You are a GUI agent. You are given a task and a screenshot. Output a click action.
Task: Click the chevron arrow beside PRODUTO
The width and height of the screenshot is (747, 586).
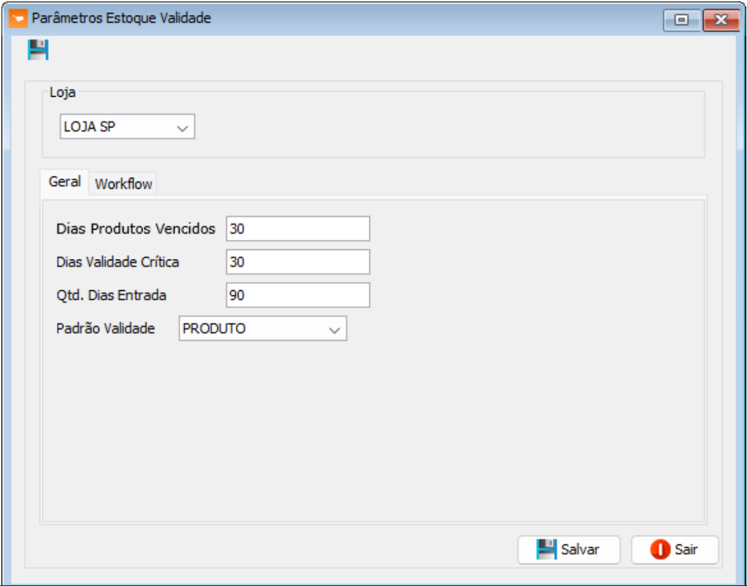pyautogui.click(x=334, y=329)
